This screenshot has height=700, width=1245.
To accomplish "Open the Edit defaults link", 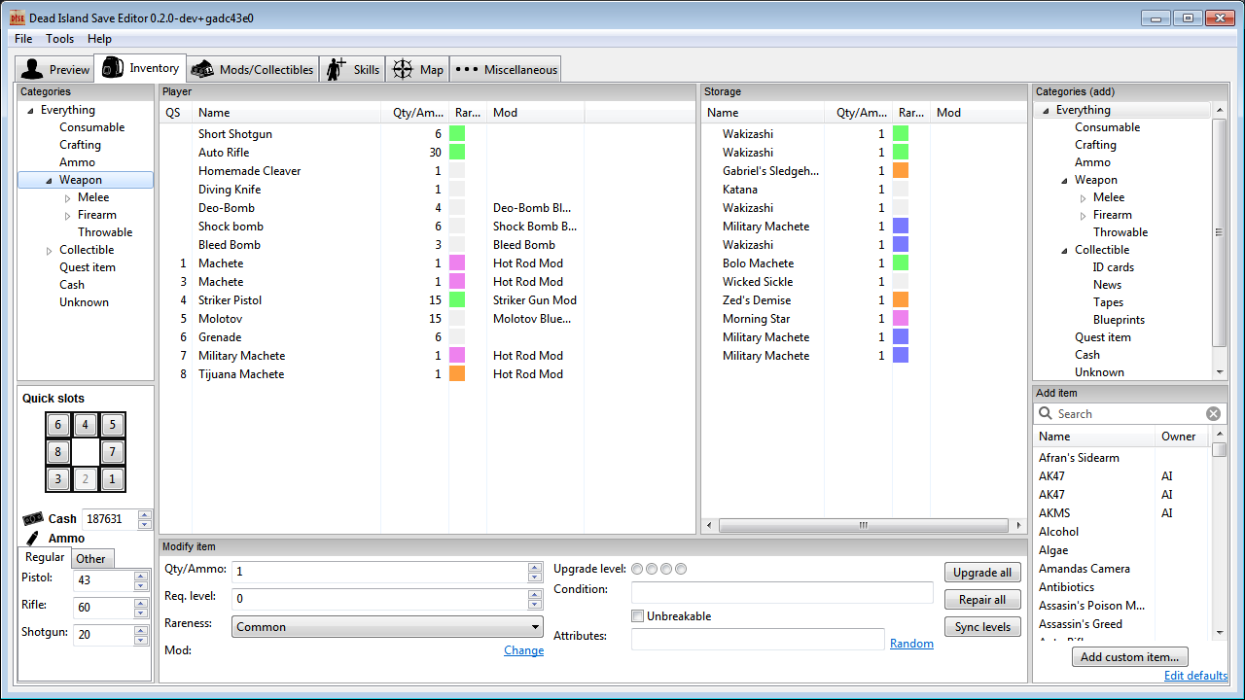I will click(1195, 676).
